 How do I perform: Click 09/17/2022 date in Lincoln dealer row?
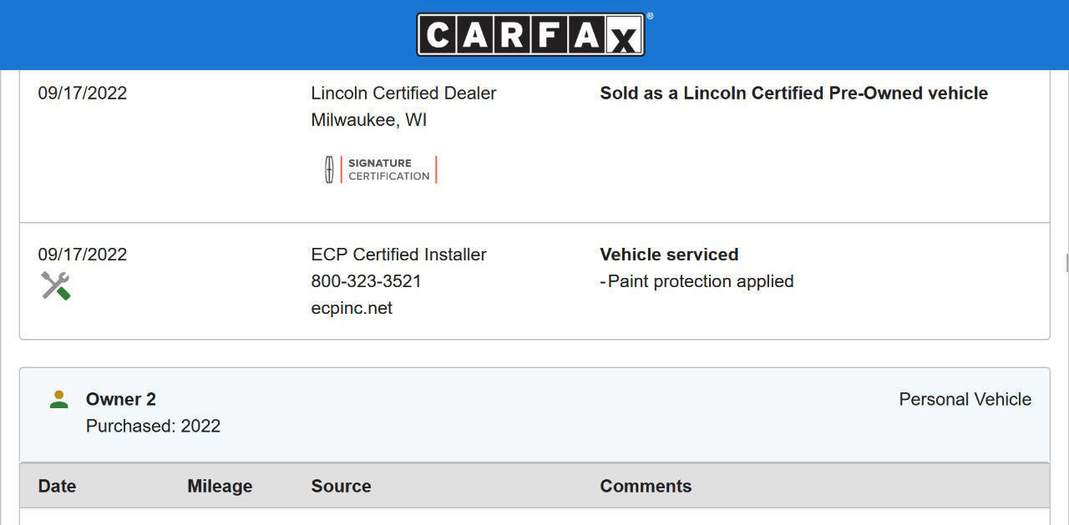click(x=83, y=93)
